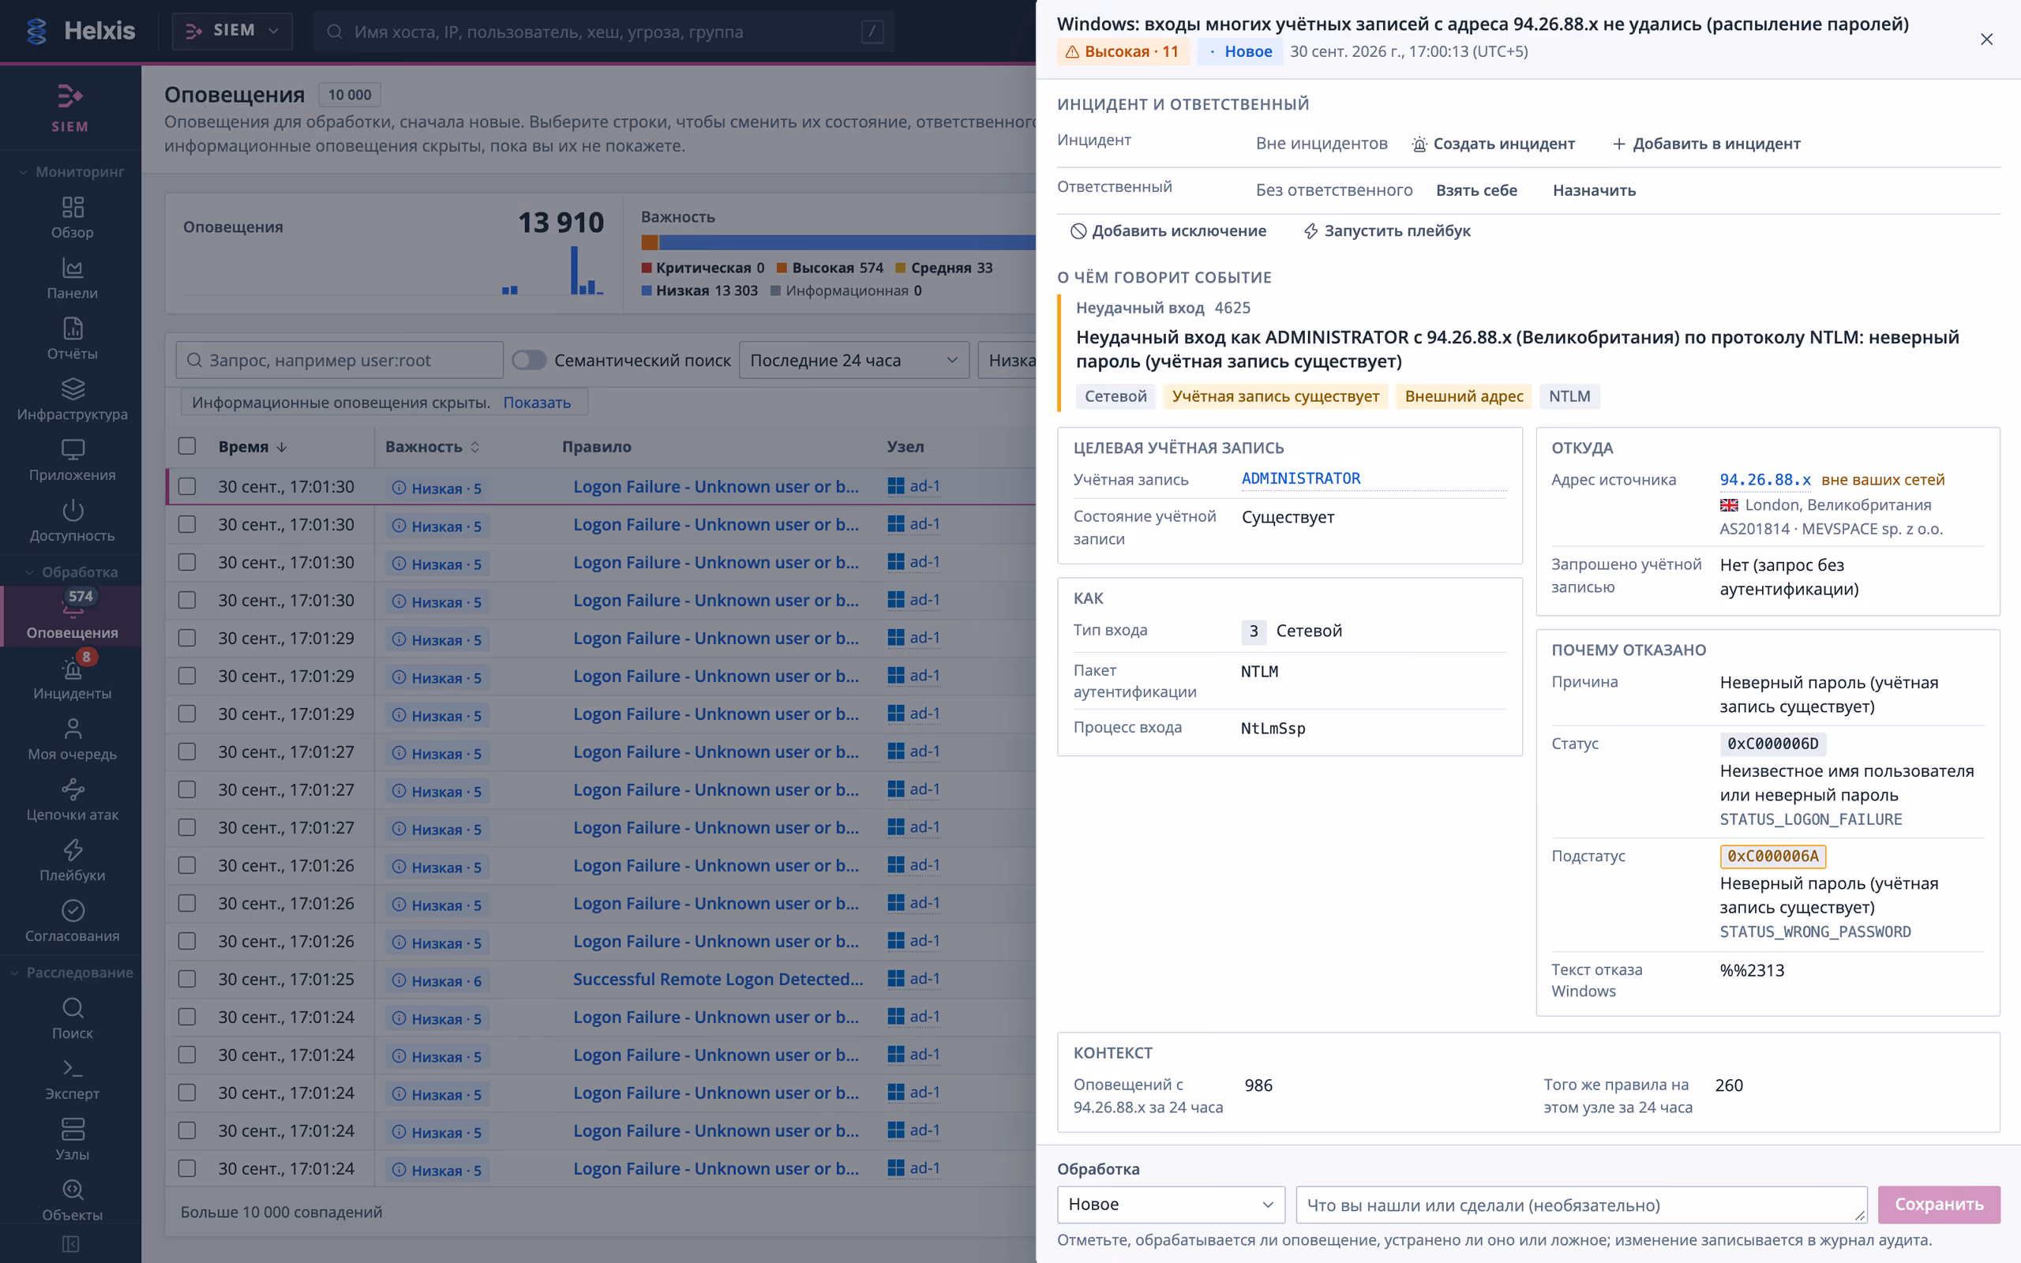The height and width of the screenshot is (1263, 2021).
Task: Click Создать инцидент
Action: 1493,144
